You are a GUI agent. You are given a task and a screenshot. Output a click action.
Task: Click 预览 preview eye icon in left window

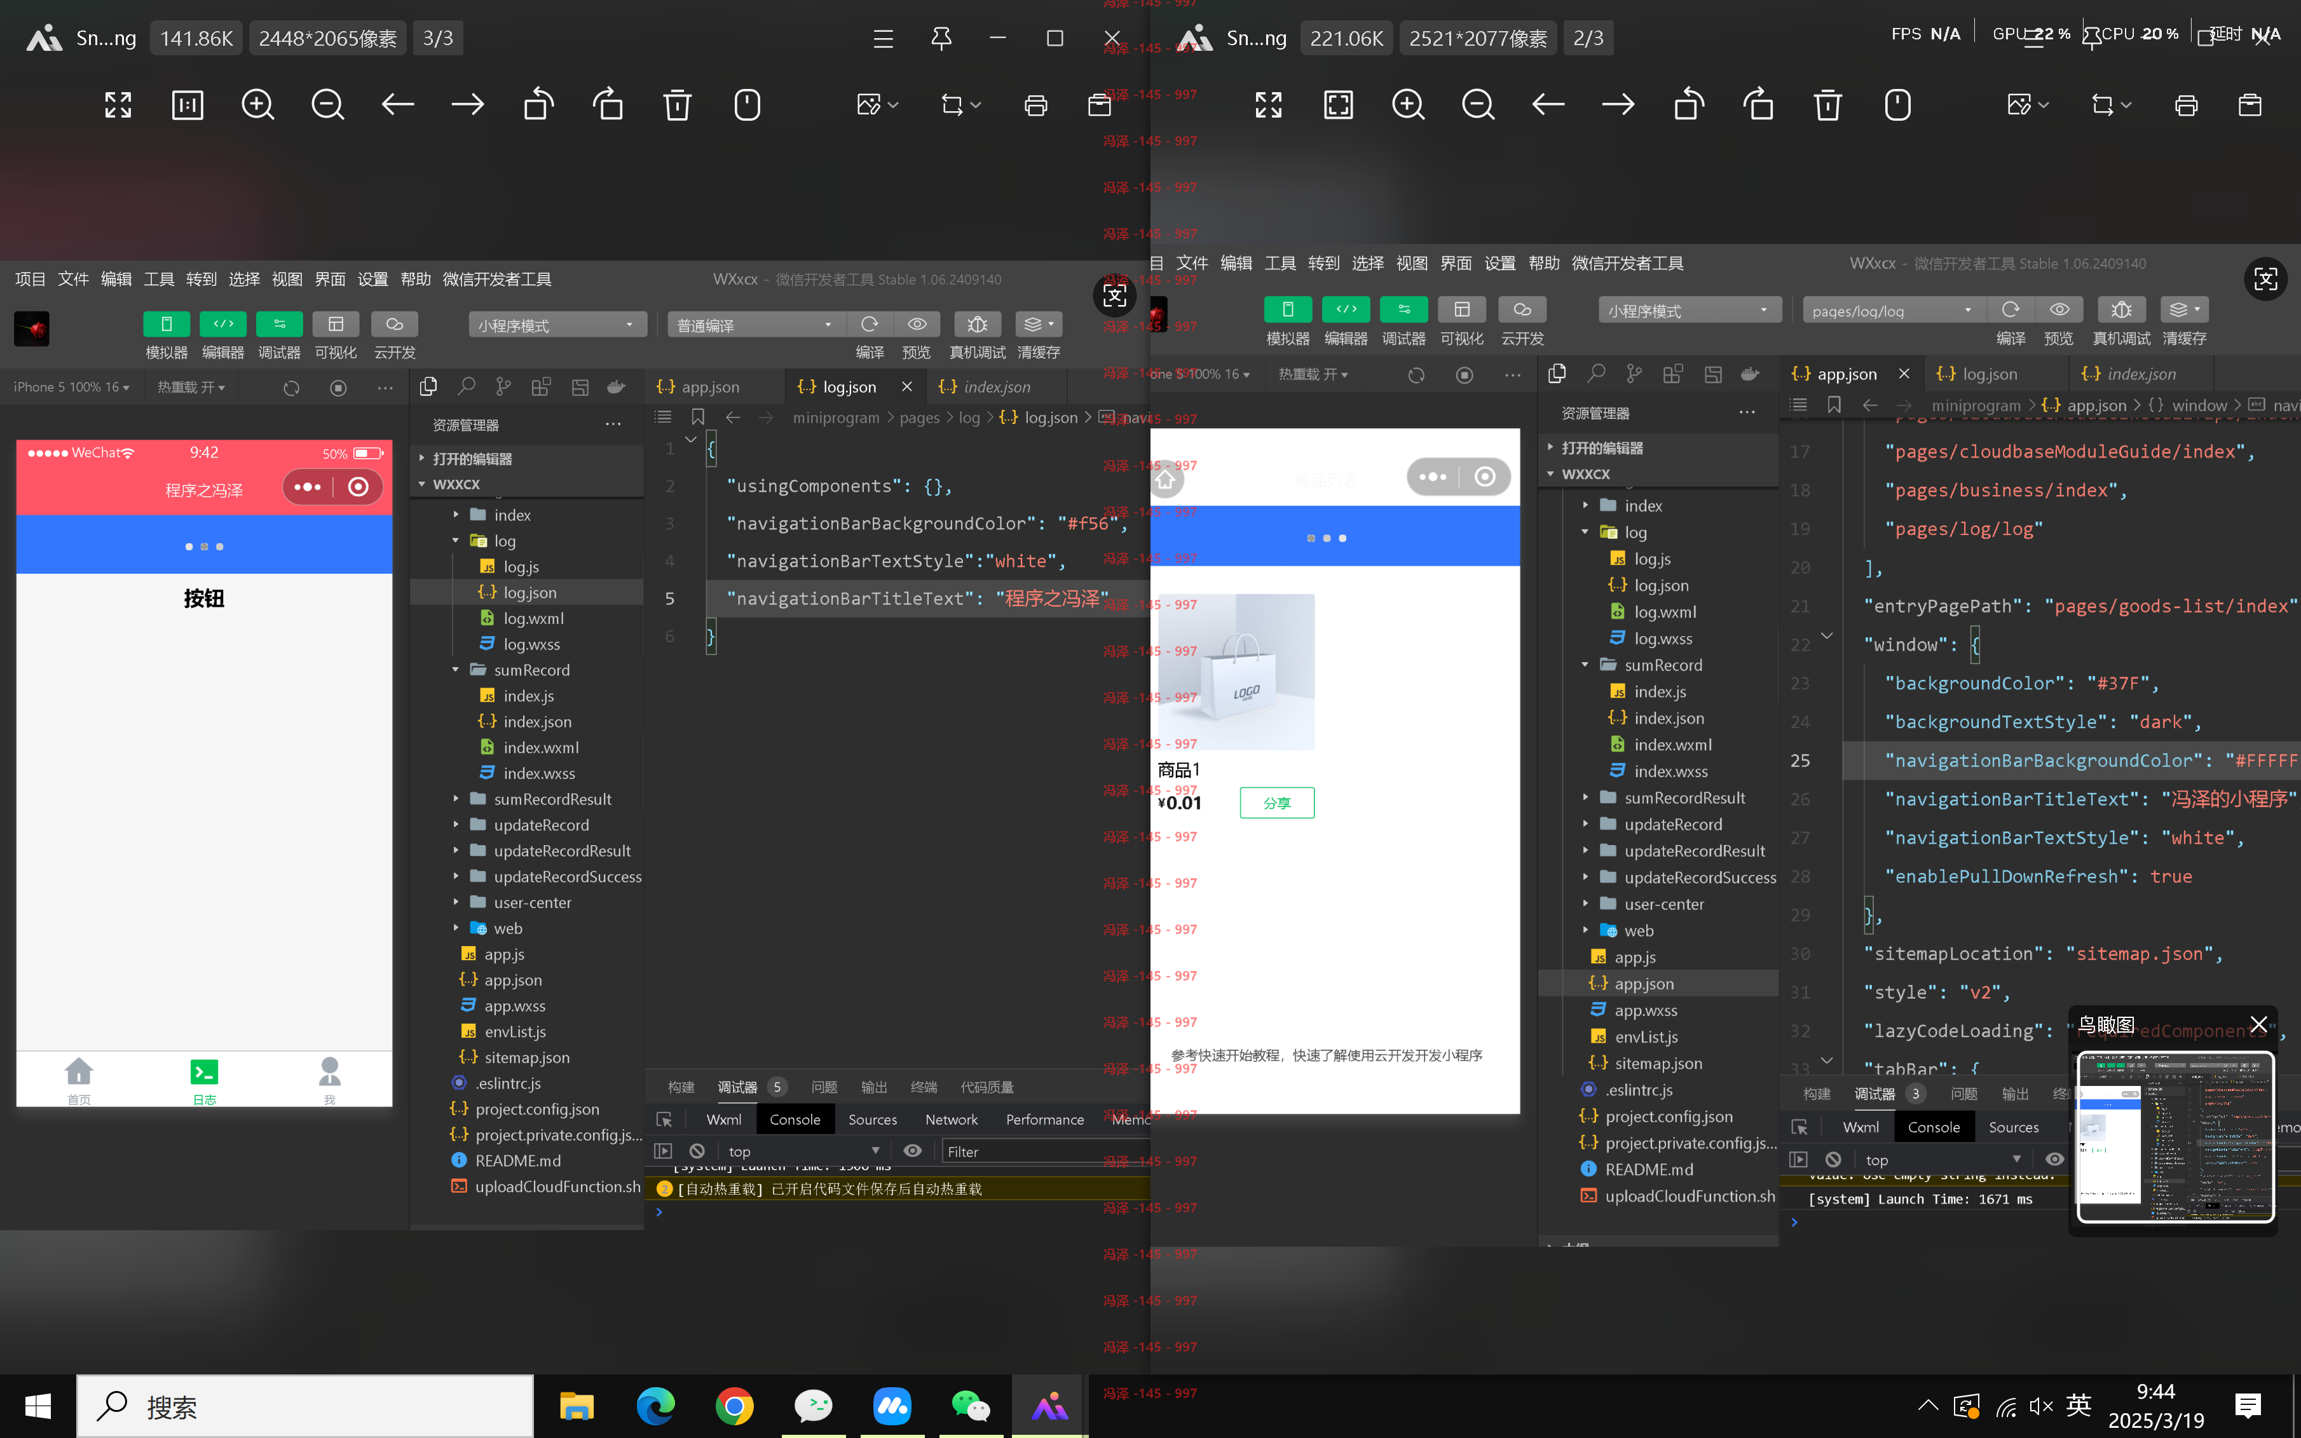tap(917, 324)
